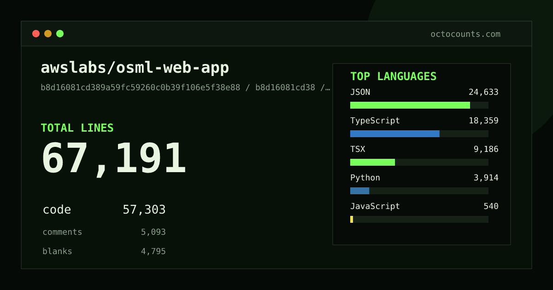Click the comments label
Image resolution: width=553 pixels, height=290 pixels.
pos(62,232)
